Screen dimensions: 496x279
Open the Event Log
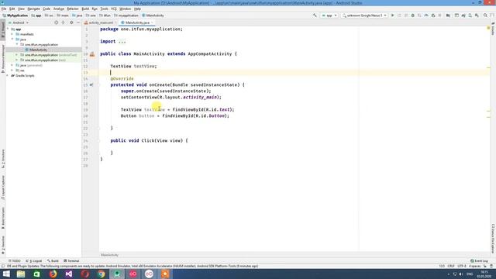(479, 261)
